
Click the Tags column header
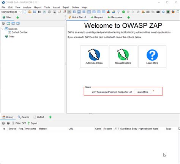point(168,129)
